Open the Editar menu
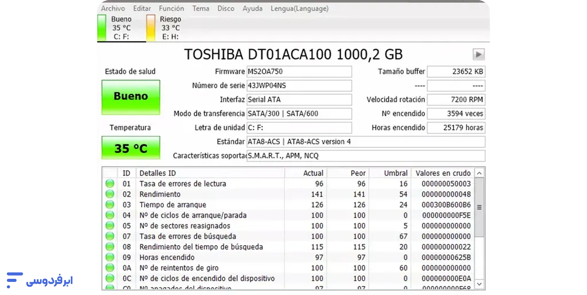The height and width of the screenshot is (295, 587). pos(142,8)
